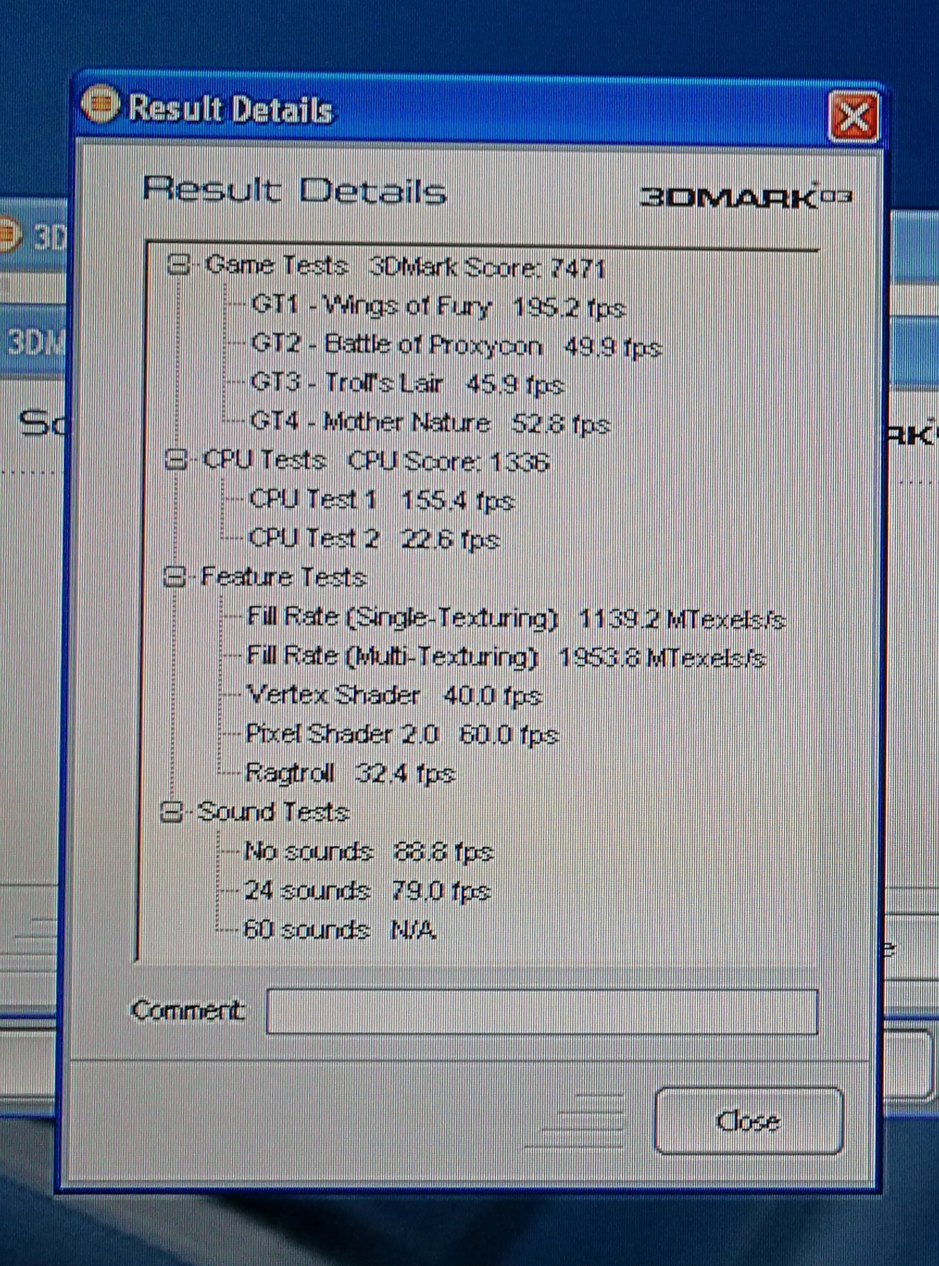This screenshot has width=939, height=1266.
Task: Select the 'GT2 - Battle of Proxycon' row
Action: point(456,346)
